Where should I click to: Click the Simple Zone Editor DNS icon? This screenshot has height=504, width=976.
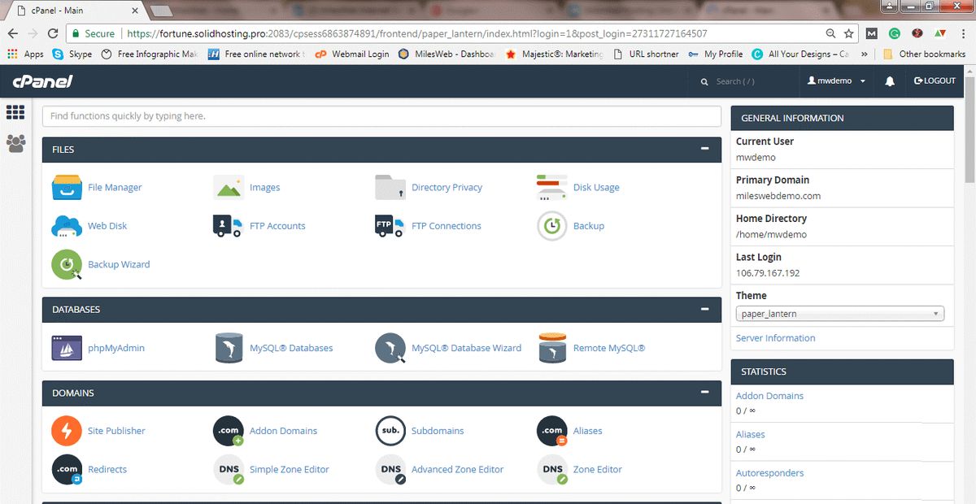click(x=229, y=470)
